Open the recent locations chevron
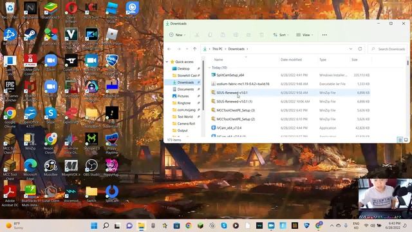 click(187, 49)
